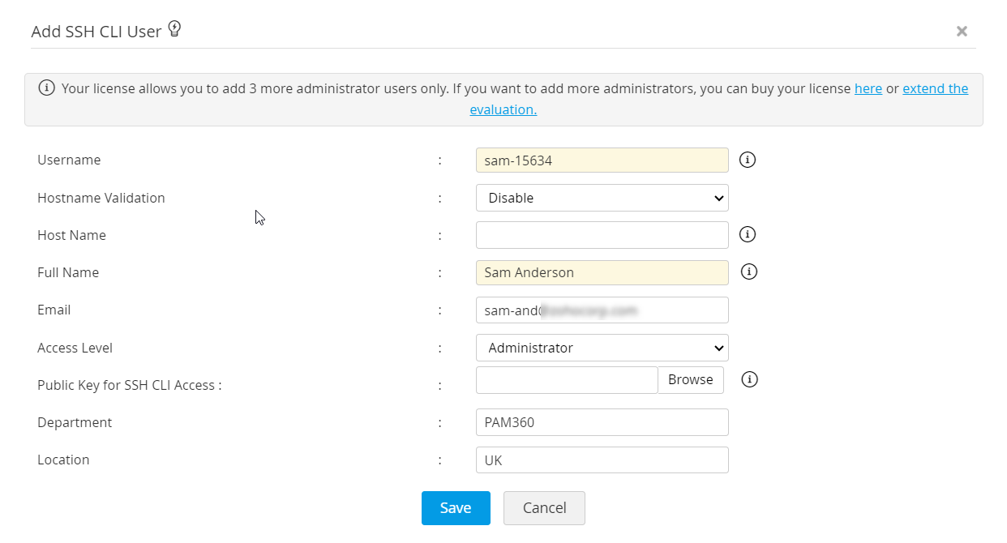1007x543 pixels.
Task: Click the lightbulb tips icon beside title
Action: [x=174, y=30]
